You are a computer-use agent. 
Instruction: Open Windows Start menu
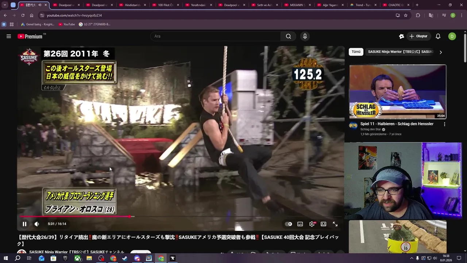(x=5, y=258)
